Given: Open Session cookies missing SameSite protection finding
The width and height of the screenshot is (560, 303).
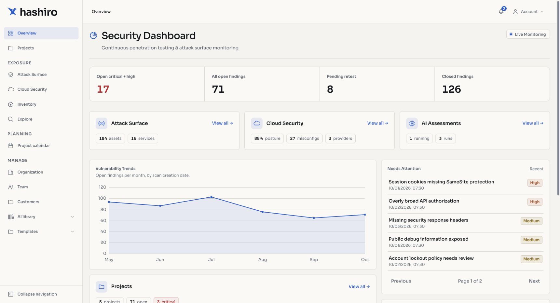Looking at the screenshot, I should coord(465,185).
